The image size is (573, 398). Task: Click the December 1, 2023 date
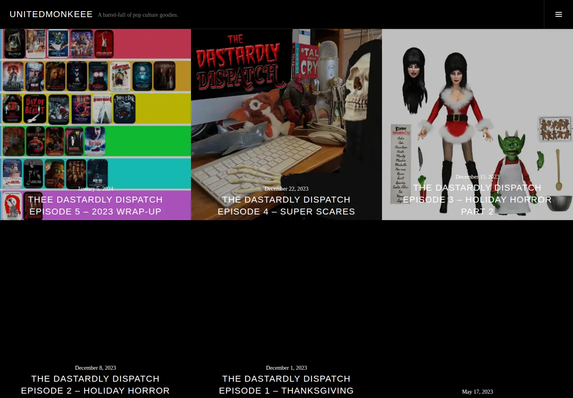click(x=286, y=368)
